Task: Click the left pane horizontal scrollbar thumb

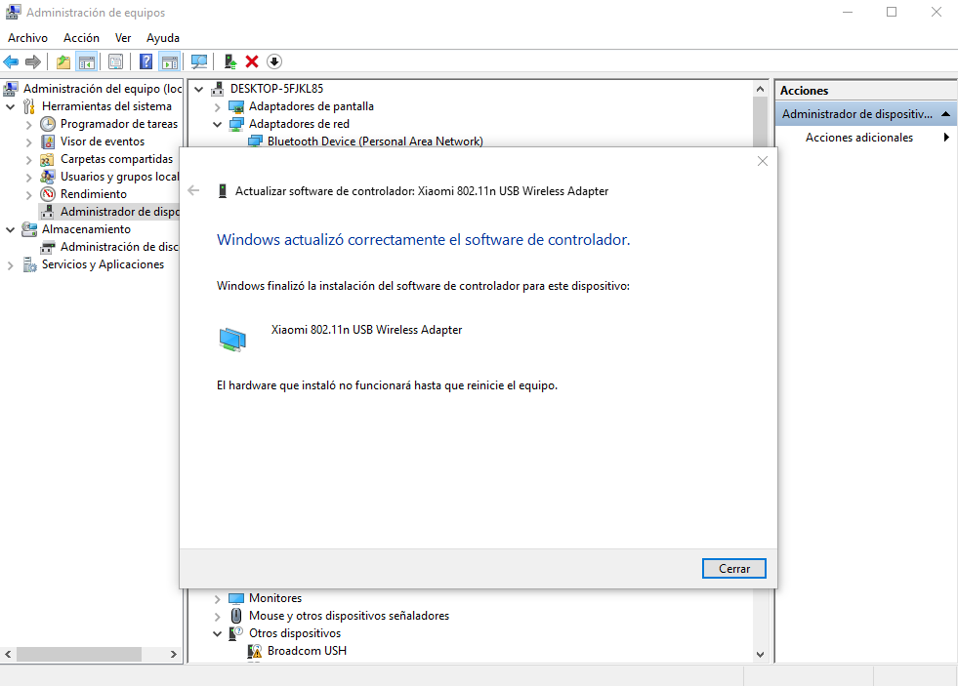Action: pyautogui.click(x=79, y=654)
